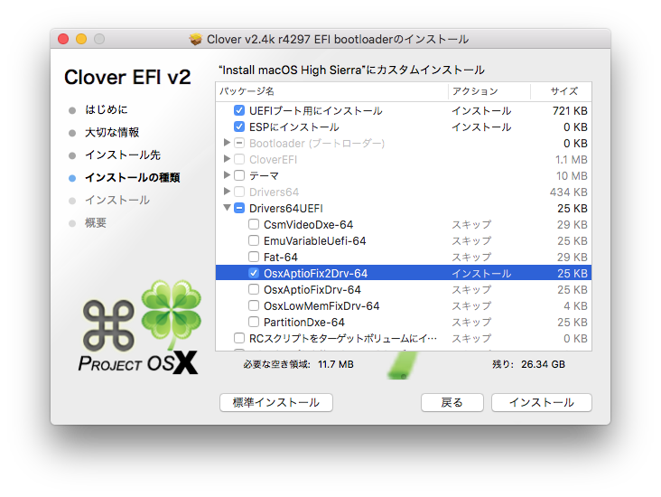Click the アクション column header

tap(489, 91)
